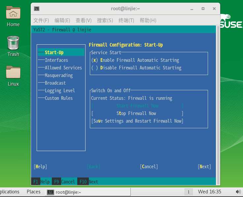Click F1 Help in the bottom key bar
The height and width of the screenshot is (197, 243).
click(x=41, y=182)
